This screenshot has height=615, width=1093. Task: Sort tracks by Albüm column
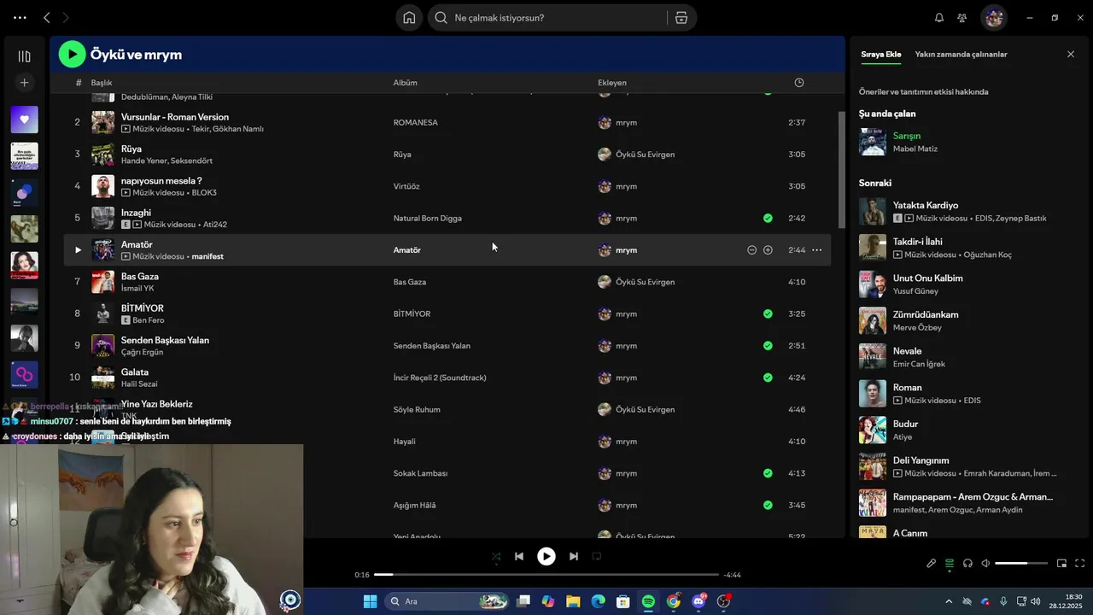click(405, 83)
